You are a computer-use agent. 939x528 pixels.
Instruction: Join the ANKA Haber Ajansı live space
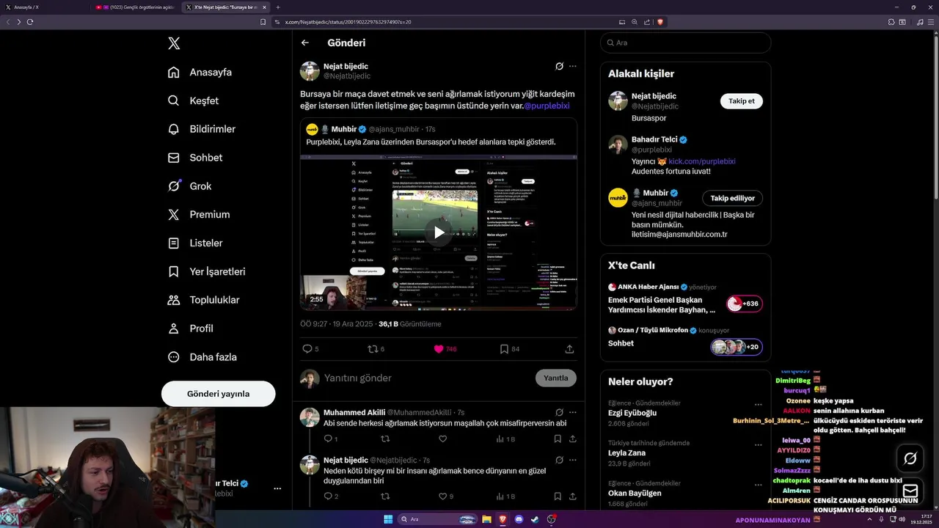744,304
